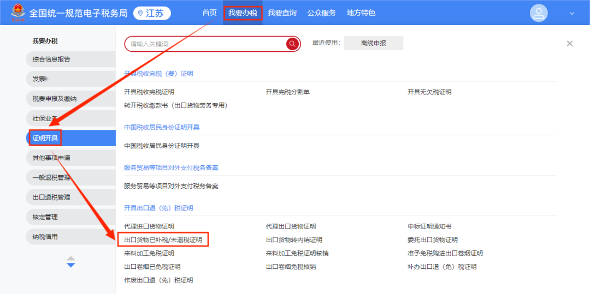Image resolution: width=590 pixels, height=294 pixels.
Task: Open the 首页 tab
Action: point(209,13)
